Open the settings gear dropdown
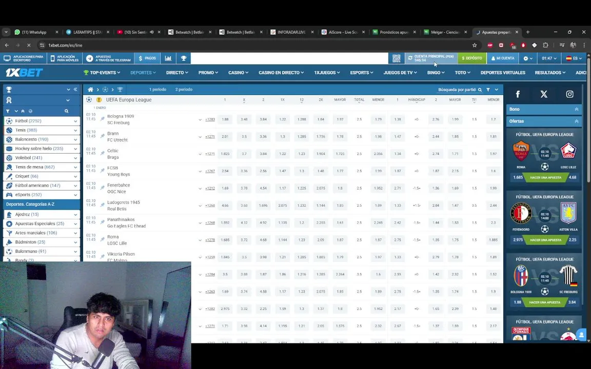Viewport: 591px width, 369px height. click(x=528, y=58)
